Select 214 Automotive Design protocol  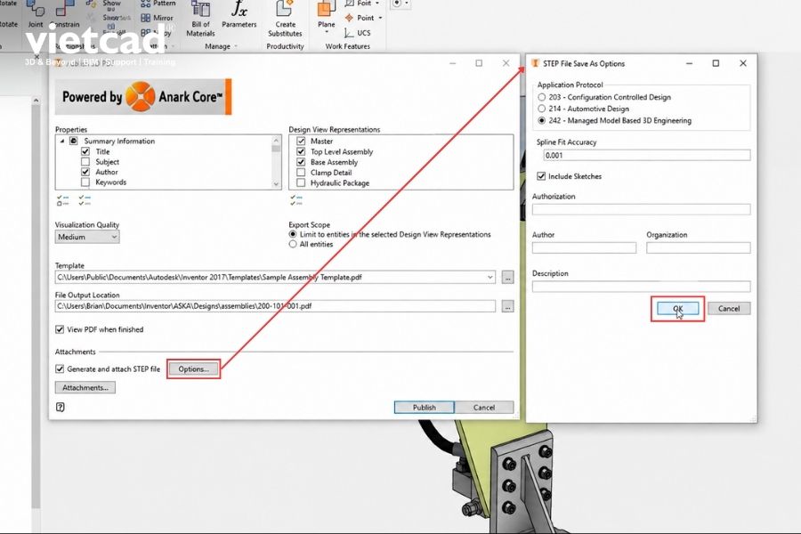541,109
